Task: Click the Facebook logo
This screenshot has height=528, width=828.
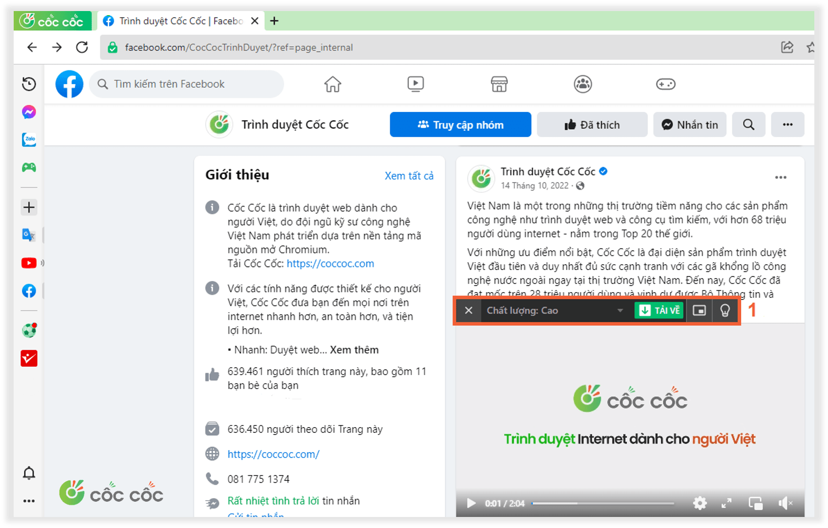Action: click(x=69, y=84)
